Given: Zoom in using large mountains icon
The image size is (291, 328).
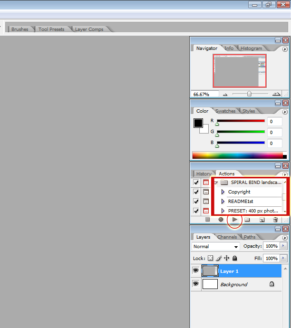Looking at the screenshot, I should tap(276, 94).
